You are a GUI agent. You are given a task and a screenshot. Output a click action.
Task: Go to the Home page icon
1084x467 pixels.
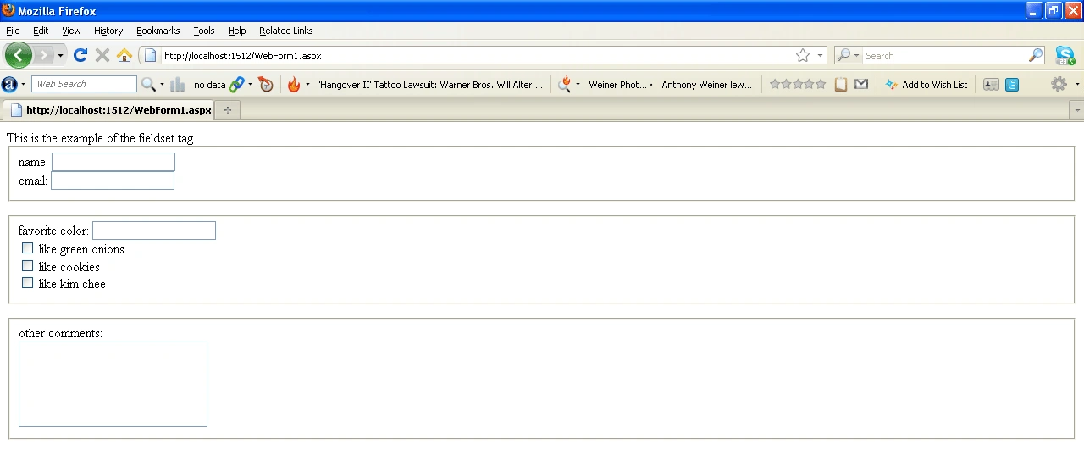tap(124, 55)
